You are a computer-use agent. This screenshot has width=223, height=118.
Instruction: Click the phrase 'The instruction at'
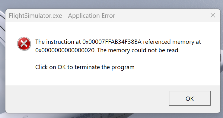click(x=58, y=42)
